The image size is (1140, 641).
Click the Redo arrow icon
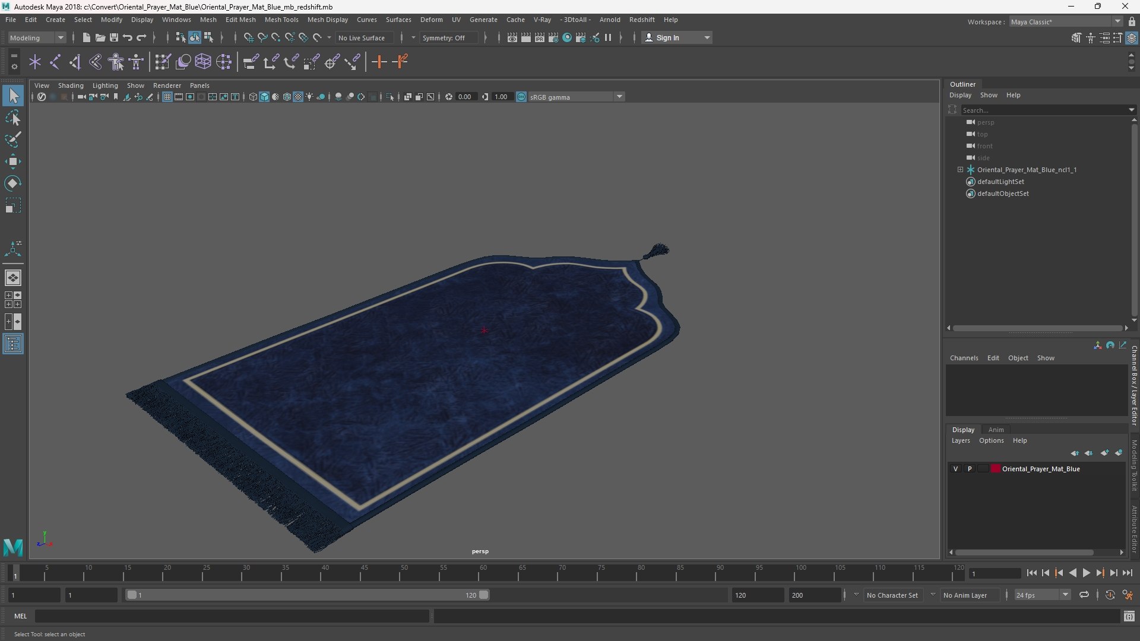click(141, 37)
